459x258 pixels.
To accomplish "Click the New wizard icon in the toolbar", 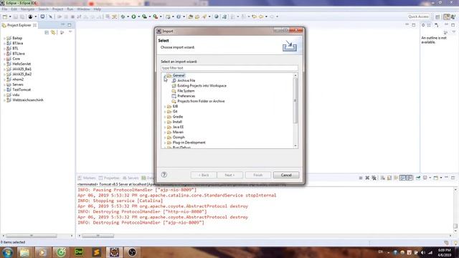I will pos(5,16).
